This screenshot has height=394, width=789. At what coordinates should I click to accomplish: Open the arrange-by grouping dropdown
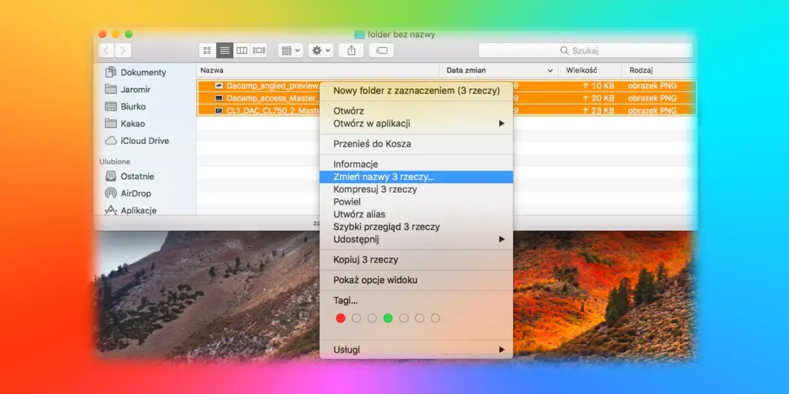pyautogui.click(x=290, y=50)
